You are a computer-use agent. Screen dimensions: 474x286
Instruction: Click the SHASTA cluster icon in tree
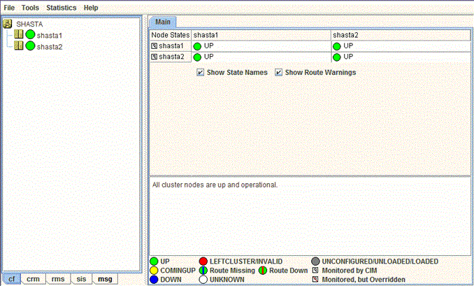pos(8,23)
